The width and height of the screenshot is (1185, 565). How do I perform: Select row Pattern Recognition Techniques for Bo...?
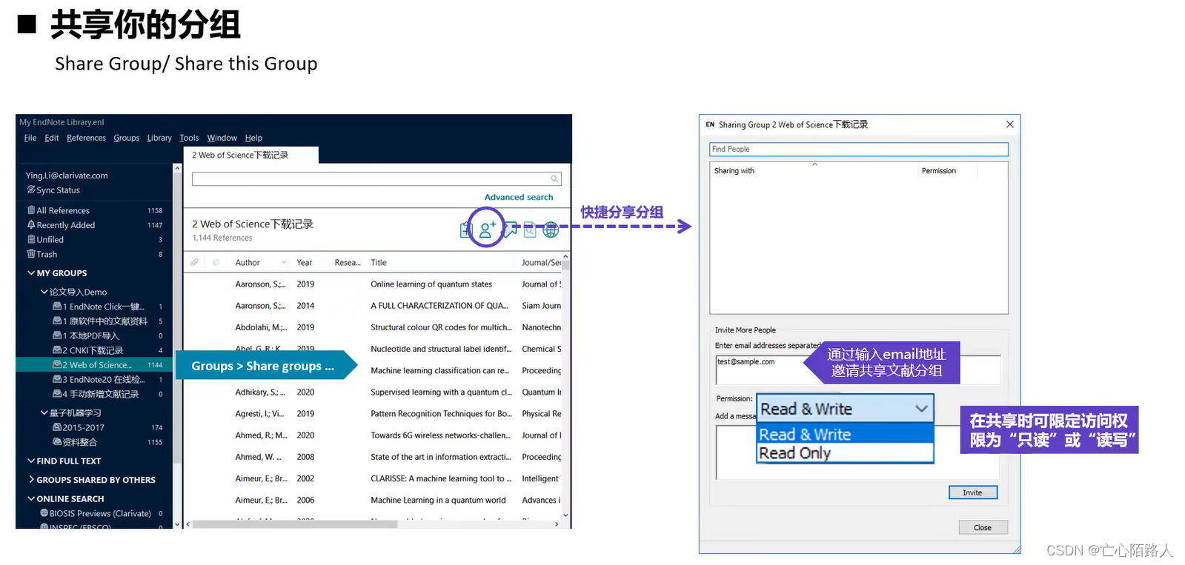373,414
